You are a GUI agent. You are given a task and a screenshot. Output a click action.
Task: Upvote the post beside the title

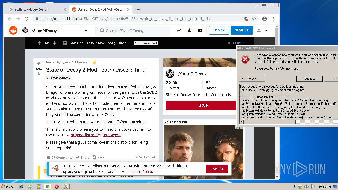click(x=39, y=63)
